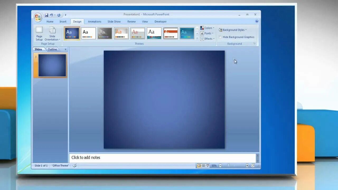Click the zoom in plus button
The image size is (338, 190).
tap(247, 166)
